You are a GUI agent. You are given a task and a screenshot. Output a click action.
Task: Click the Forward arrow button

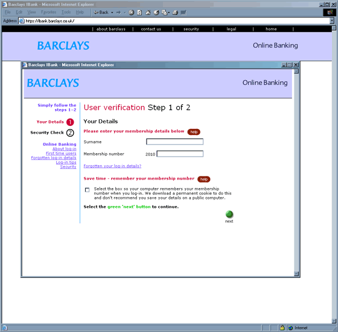point(118,13)
